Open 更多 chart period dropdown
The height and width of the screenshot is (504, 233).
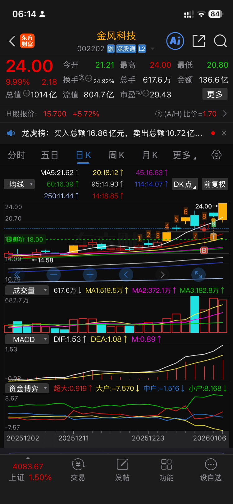(184, 155)
